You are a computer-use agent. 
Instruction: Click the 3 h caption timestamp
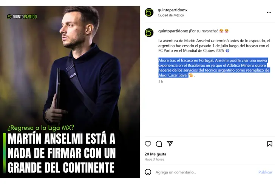click(161, 81)
